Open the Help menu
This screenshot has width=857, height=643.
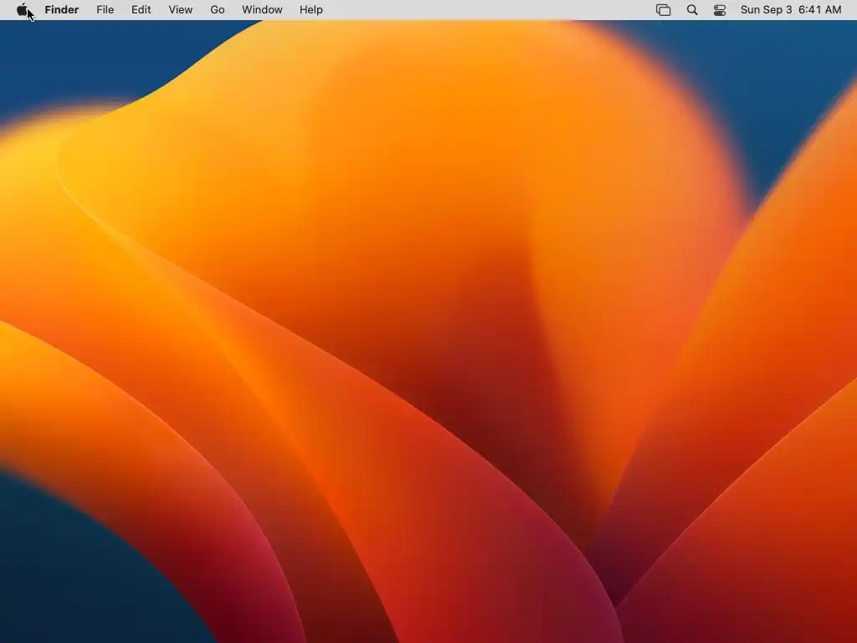point(311,10)
